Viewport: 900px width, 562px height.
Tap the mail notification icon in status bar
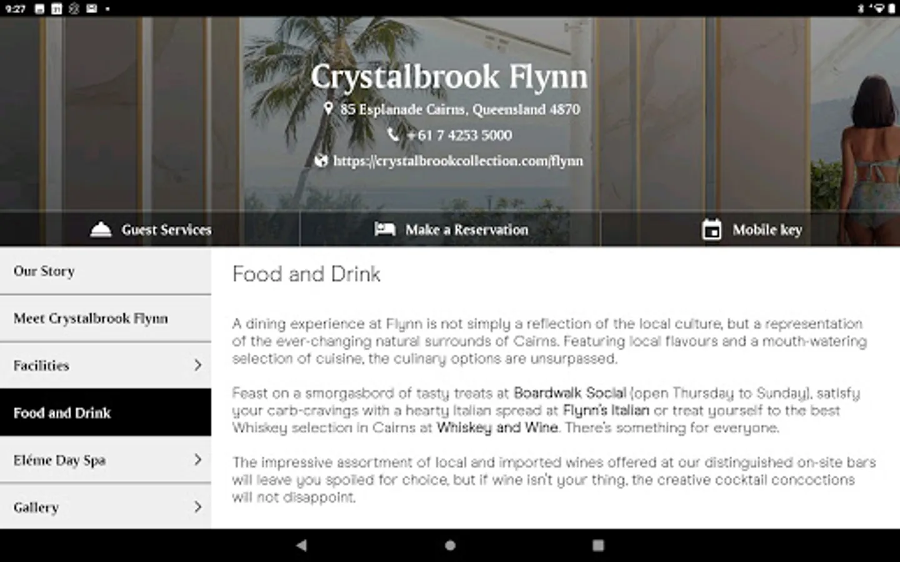coord(92,9)
